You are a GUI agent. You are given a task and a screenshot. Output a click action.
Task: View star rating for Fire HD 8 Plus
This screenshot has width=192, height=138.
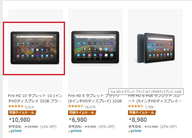click(135, 106)
